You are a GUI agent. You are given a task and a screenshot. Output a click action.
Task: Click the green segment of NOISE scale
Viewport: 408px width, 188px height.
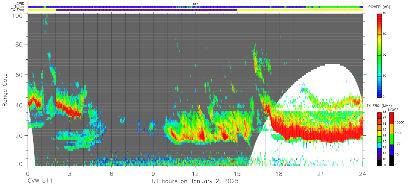click(392, 139)
